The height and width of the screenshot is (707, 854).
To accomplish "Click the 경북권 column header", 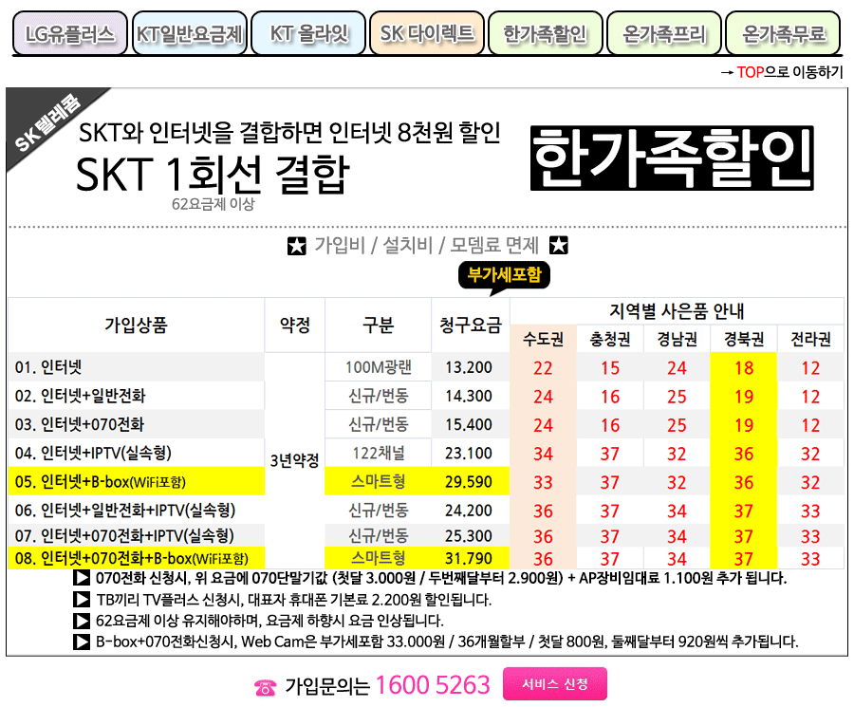I will (743, 339).
